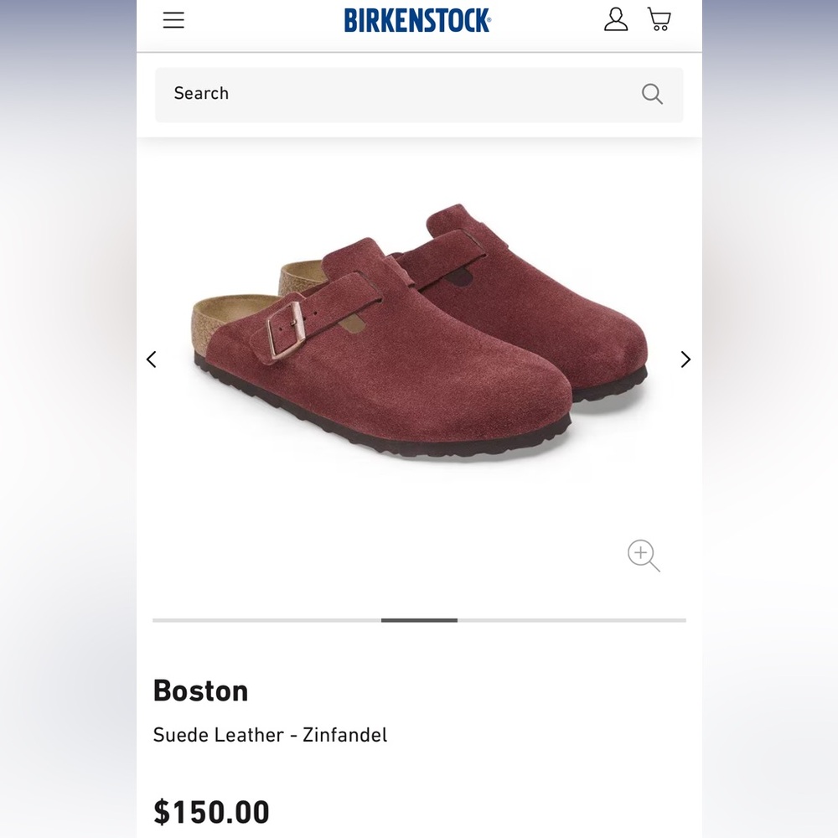Click inside the Search input field
This screenshot has height=838, width=838.
335,94
